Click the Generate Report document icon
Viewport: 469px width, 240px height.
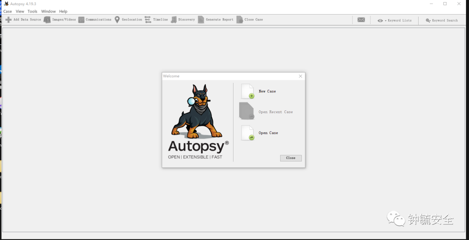point(201,20)
